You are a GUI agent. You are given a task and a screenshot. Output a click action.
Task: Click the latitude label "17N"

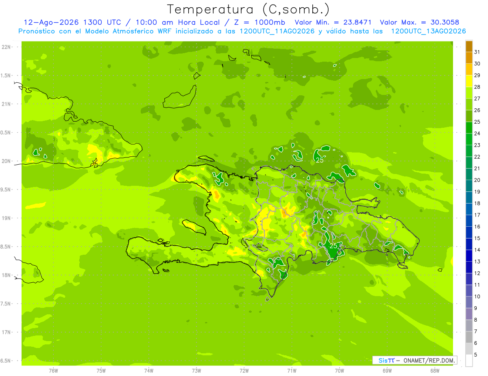[x=6, y=332]
